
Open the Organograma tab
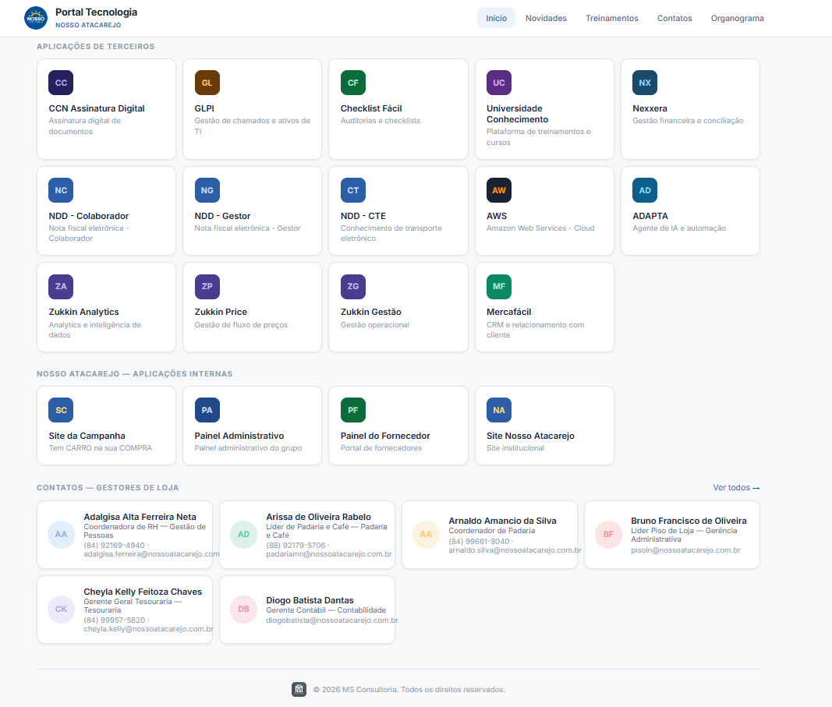[x=737, y=18]
